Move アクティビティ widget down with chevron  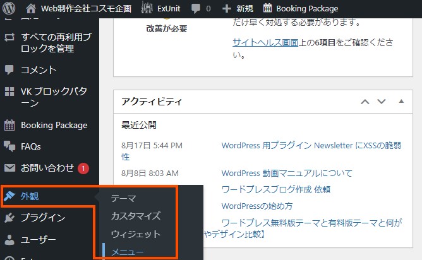[x=381, y=102]
